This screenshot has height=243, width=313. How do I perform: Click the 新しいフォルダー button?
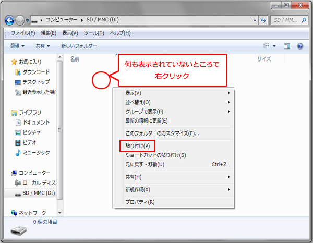79,46
